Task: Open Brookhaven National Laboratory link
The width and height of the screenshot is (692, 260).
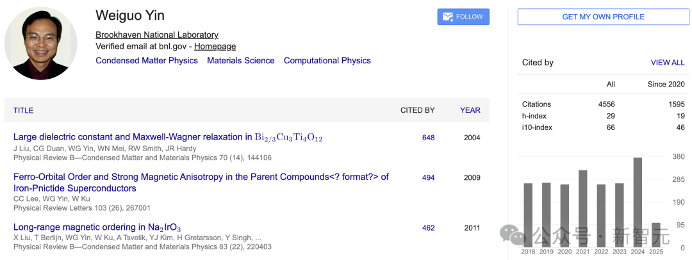Action: [157, 35]
